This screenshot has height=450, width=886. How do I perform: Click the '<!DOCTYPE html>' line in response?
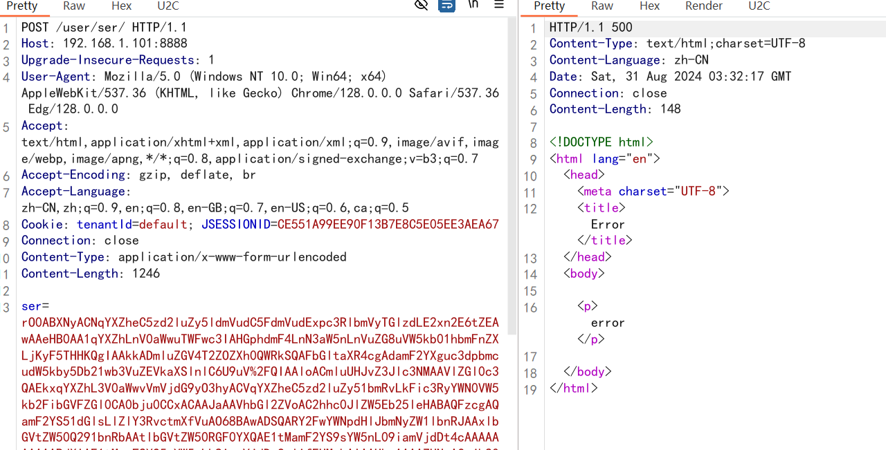(602, 142)
